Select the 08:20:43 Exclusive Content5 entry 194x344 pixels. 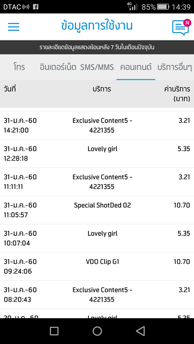pyautogui.click(x=97, y=295)
